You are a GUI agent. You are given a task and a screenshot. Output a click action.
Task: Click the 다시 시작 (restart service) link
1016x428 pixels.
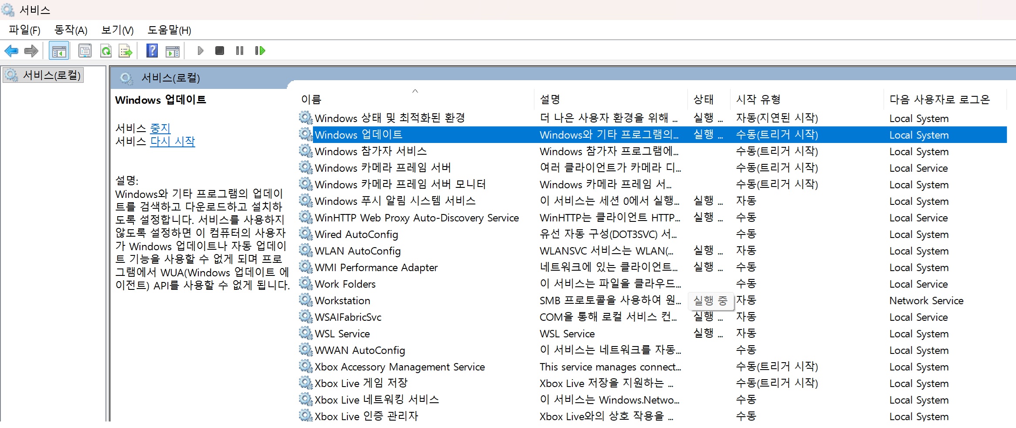coord(173,141)
